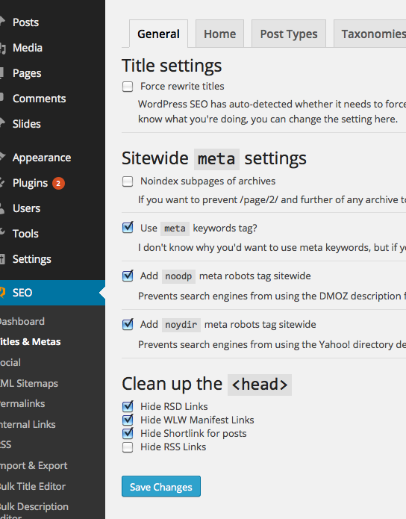Uncheck Add noydir meta robots tag
This screenshot has width=406, height=519.
click(128, 324)
